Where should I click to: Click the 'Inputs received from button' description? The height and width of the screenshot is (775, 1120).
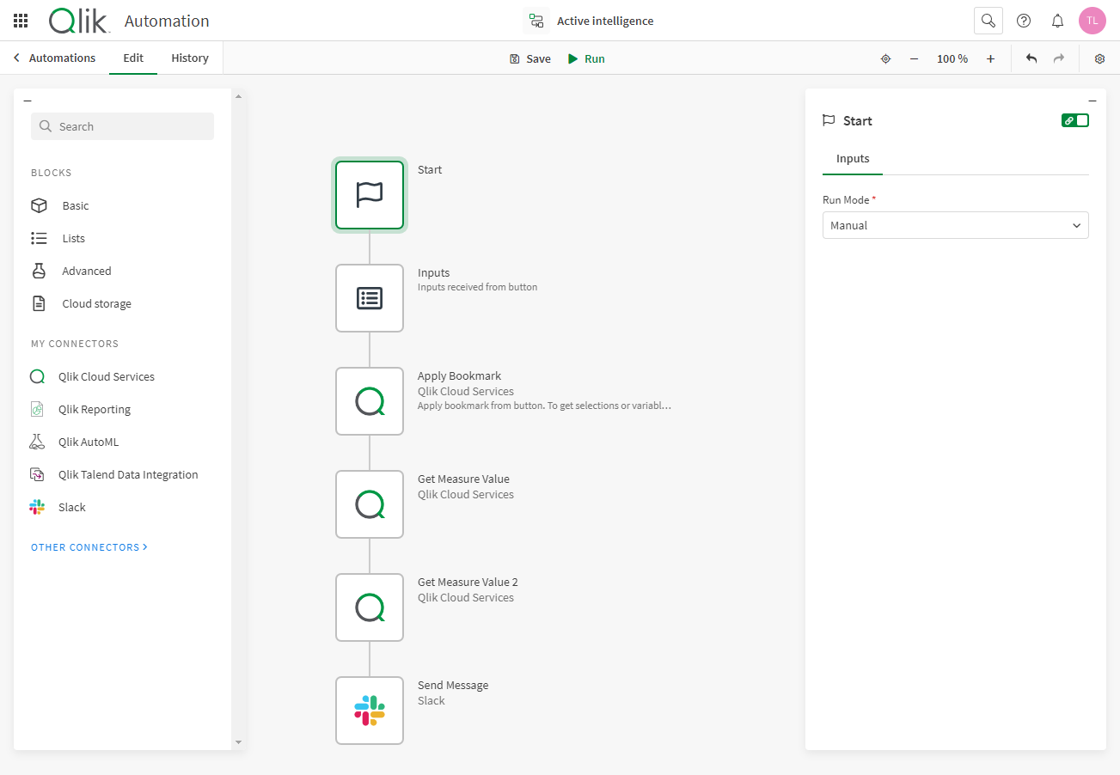pyautogui.click(x=478, y=287)
